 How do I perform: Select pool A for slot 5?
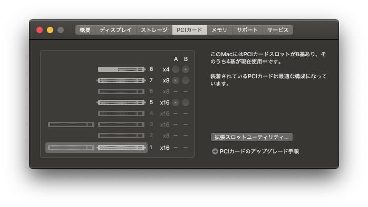tap(176, 102)
